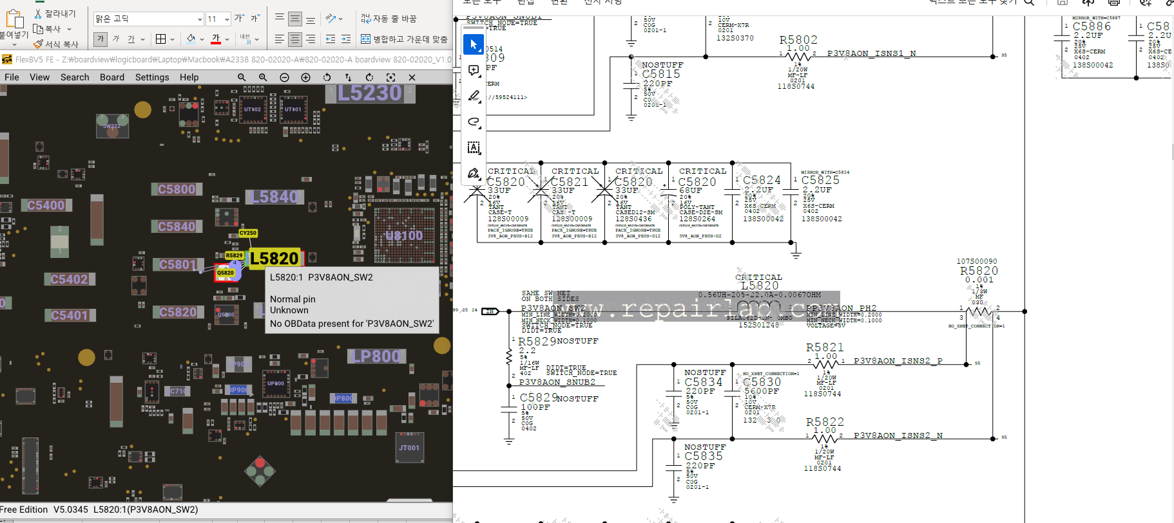Toggle left horizontal alignment
The height and width of the screenshot is (523, 1174).
[279, 39]
